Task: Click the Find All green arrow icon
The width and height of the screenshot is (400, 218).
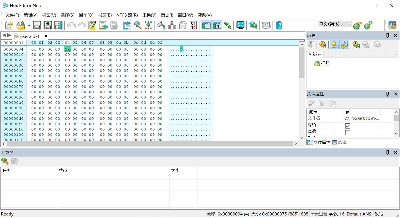Action: (148, 25)
